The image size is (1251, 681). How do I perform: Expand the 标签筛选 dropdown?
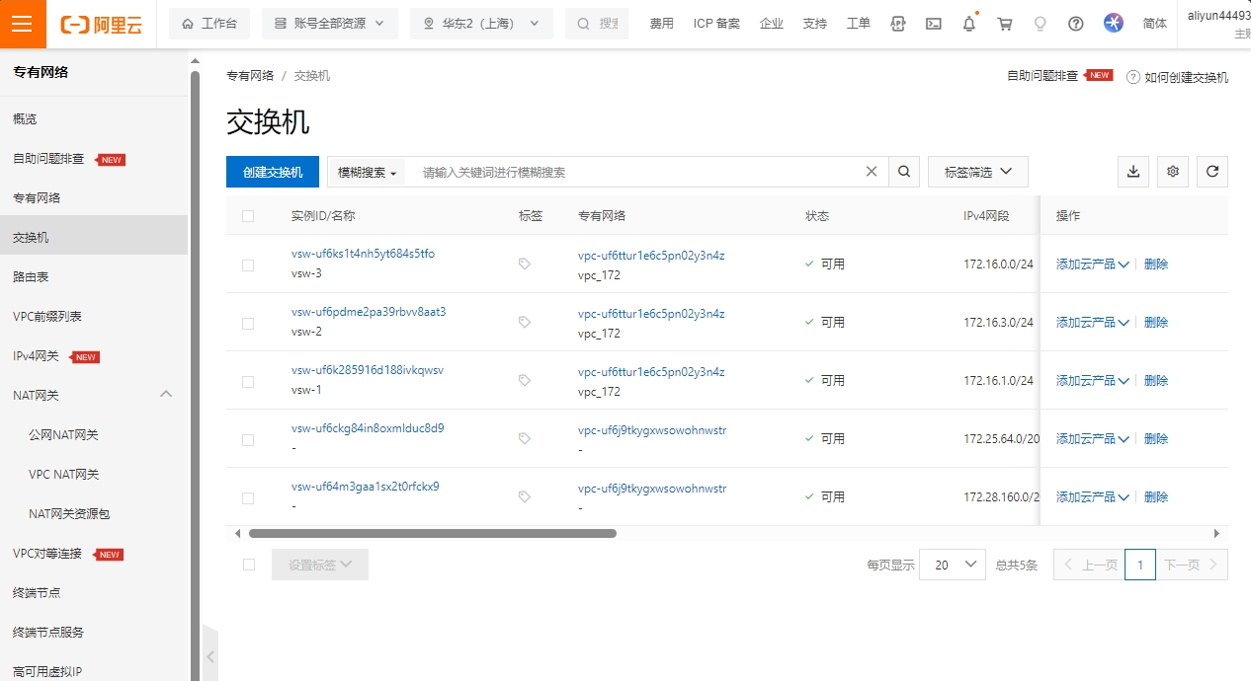[x=977, y=172]
